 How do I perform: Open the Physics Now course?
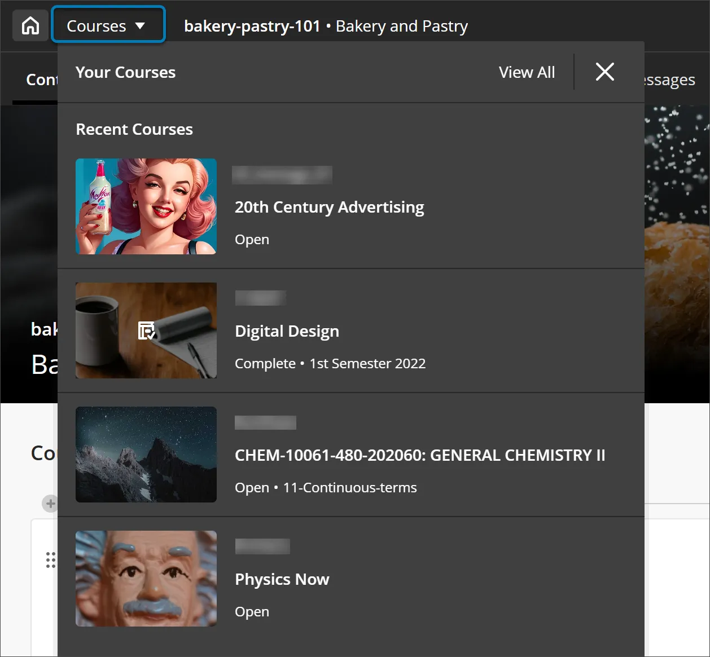point(282,579)
